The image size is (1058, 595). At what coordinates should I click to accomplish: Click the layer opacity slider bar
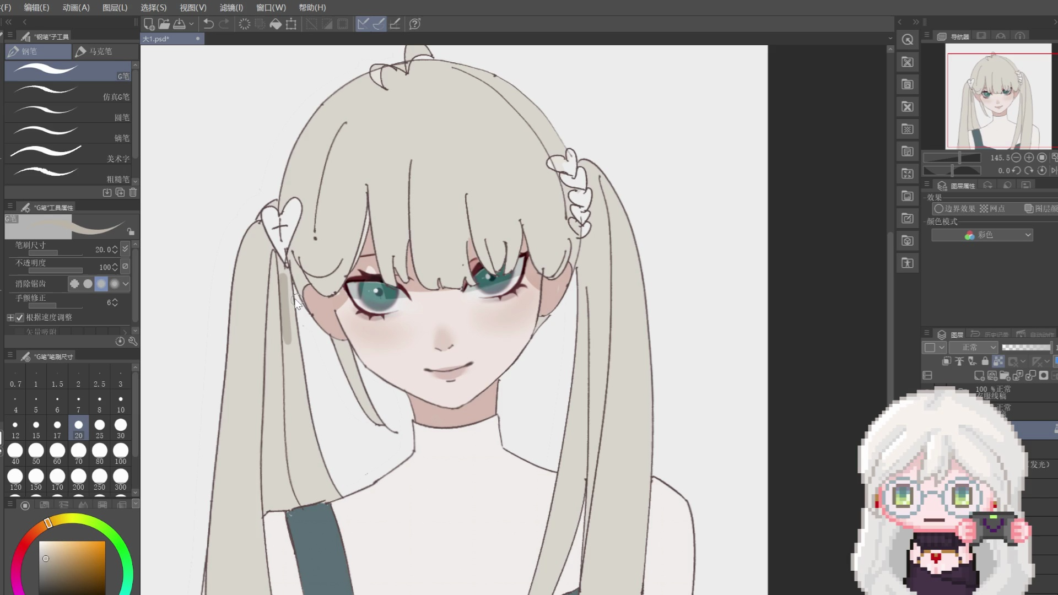tap(1026, 348)
